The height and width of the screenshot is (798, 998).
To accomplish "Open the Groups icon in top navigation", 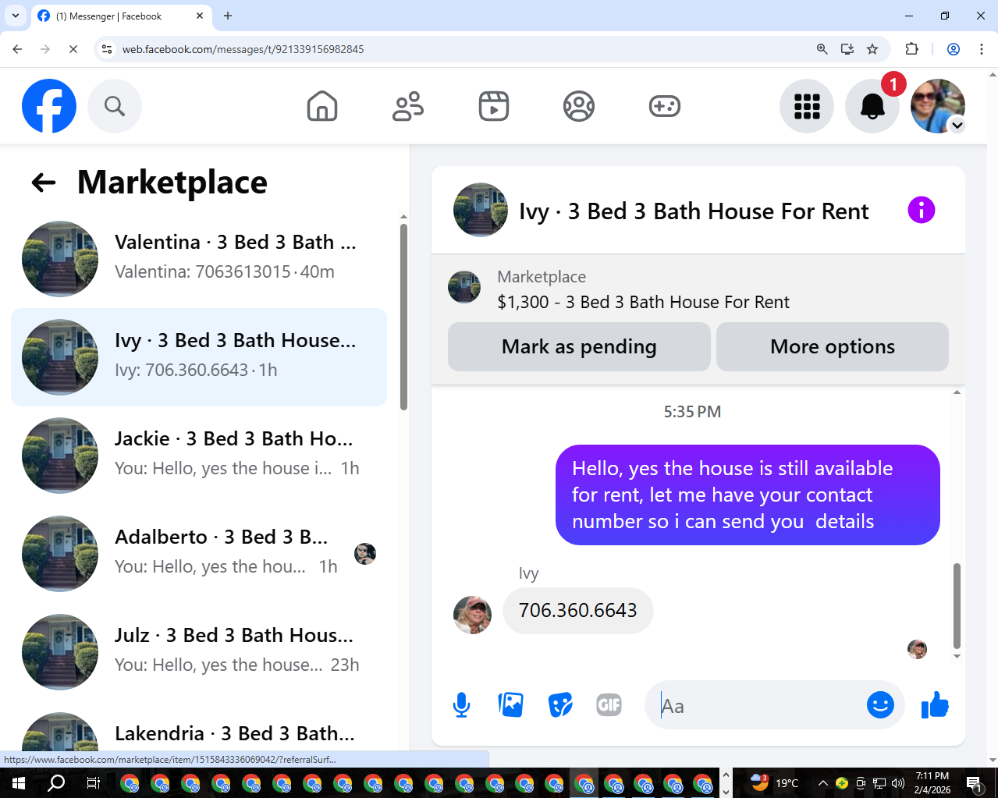I will [579, 106].
